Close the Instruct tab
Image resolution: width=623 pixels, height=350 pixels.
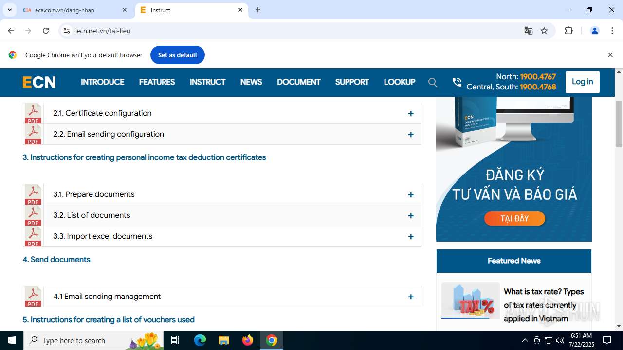240,10
